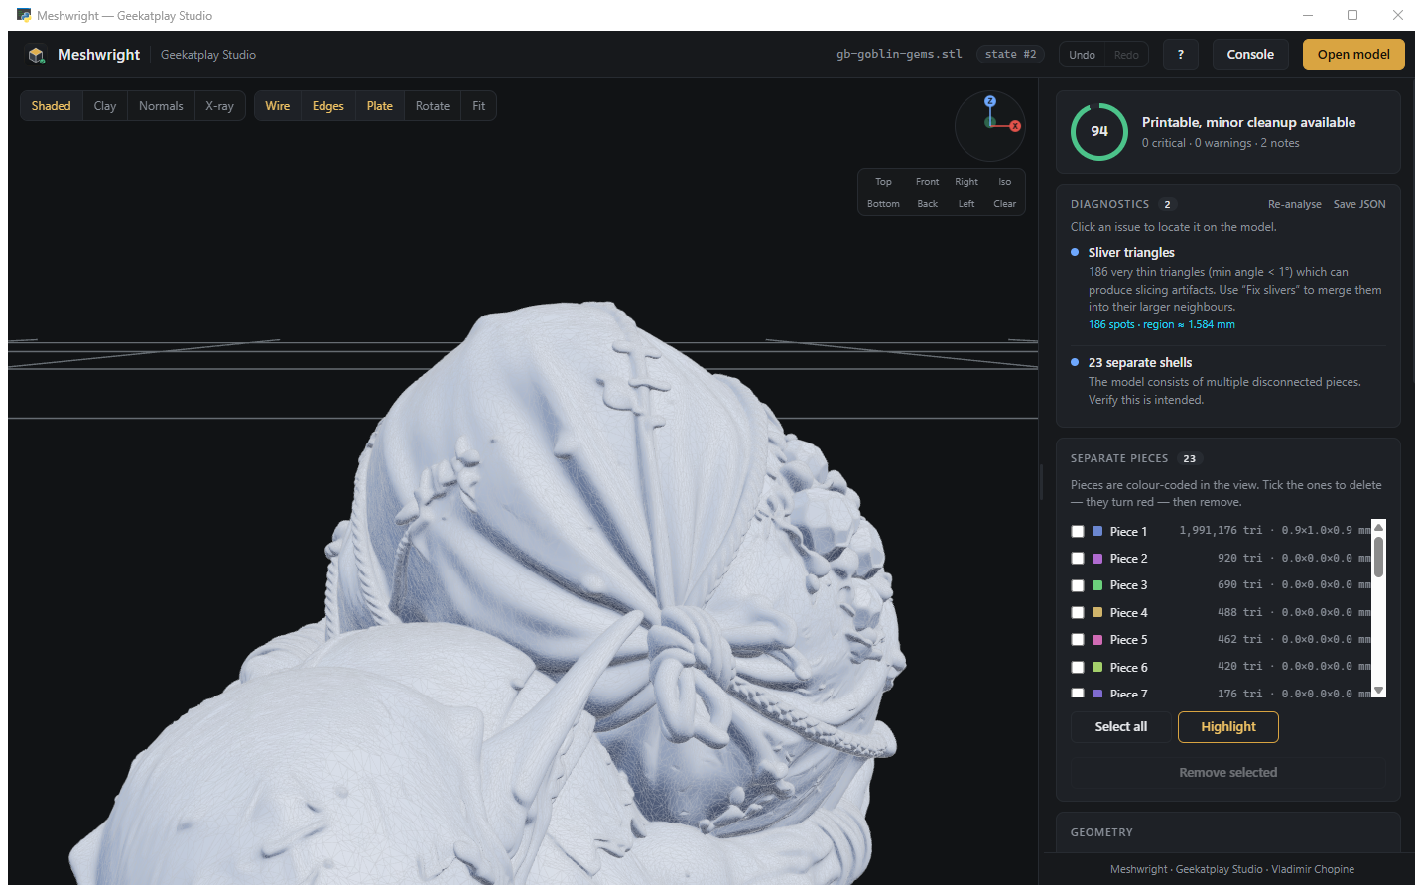Image resolution: width=1415 pixels, height=886 pixels.
Task: Click the pieces list scrollbar up arrow
Action: tap(1378, 527)
